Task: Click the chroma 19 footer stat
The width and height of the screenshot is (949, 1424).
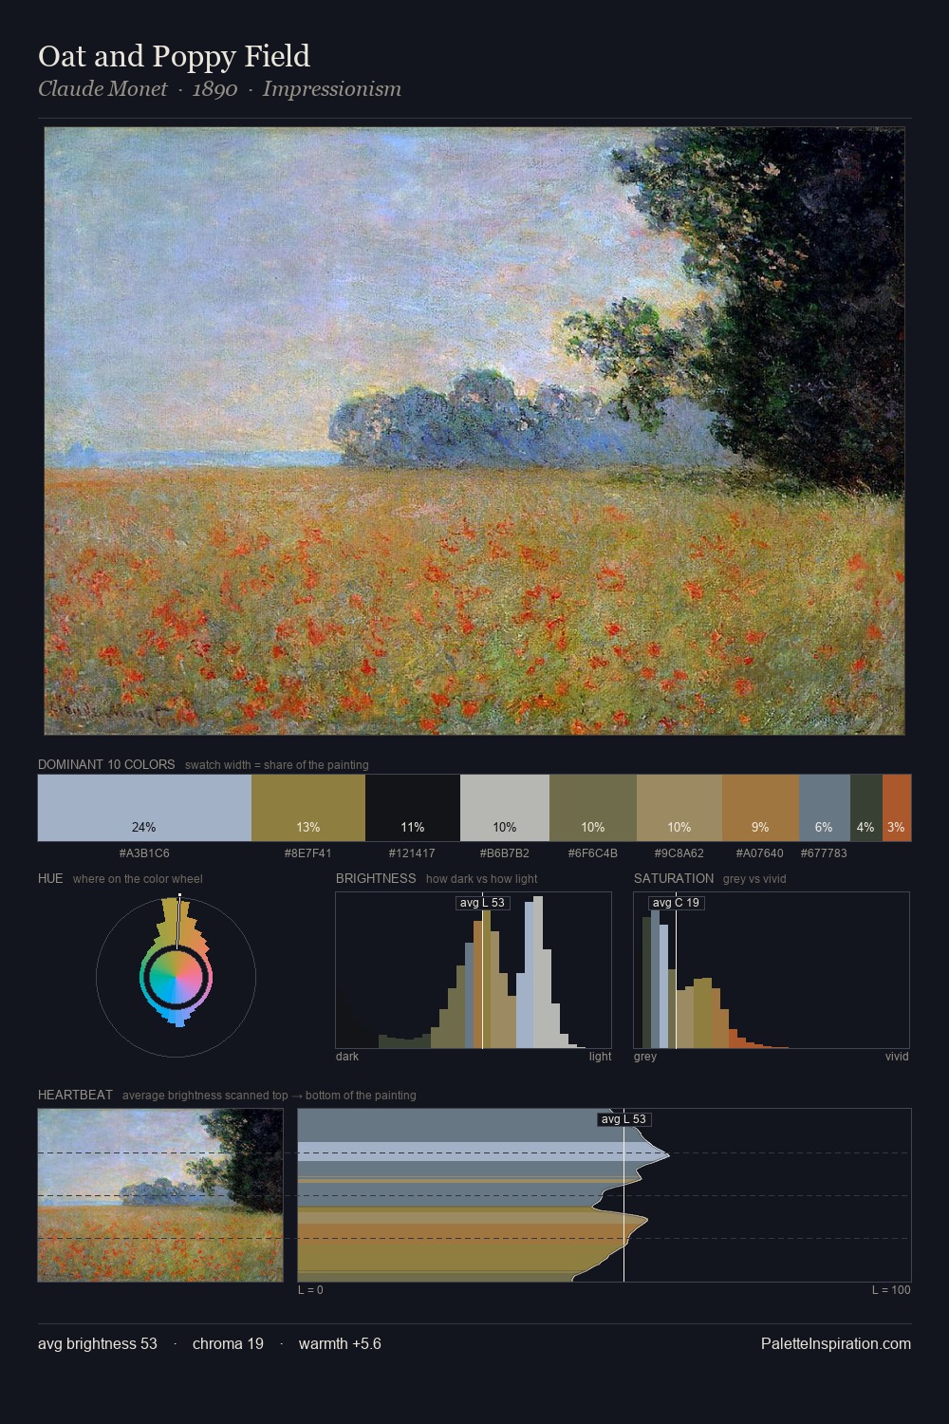Action: pos(228,1343)
